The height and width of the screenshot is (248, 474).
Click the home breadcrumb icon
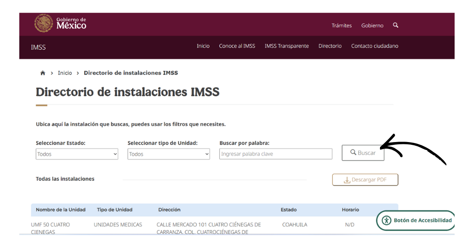click(43, 73)
